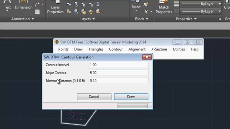Image resolution: width=230 pixels, height=129 pixels.
Task: Open the Alignment menu
Action: [137, 49]
